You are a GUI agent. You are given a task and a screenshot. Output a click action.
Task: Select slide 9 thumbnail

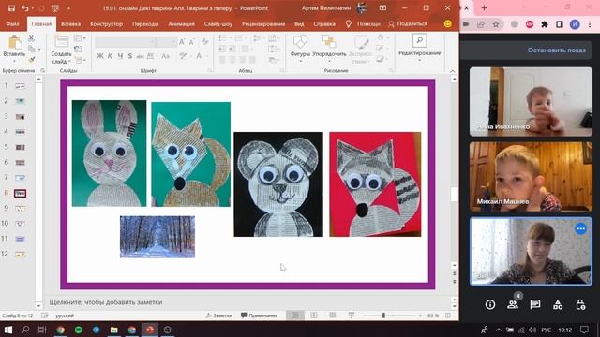pos(21,208)
